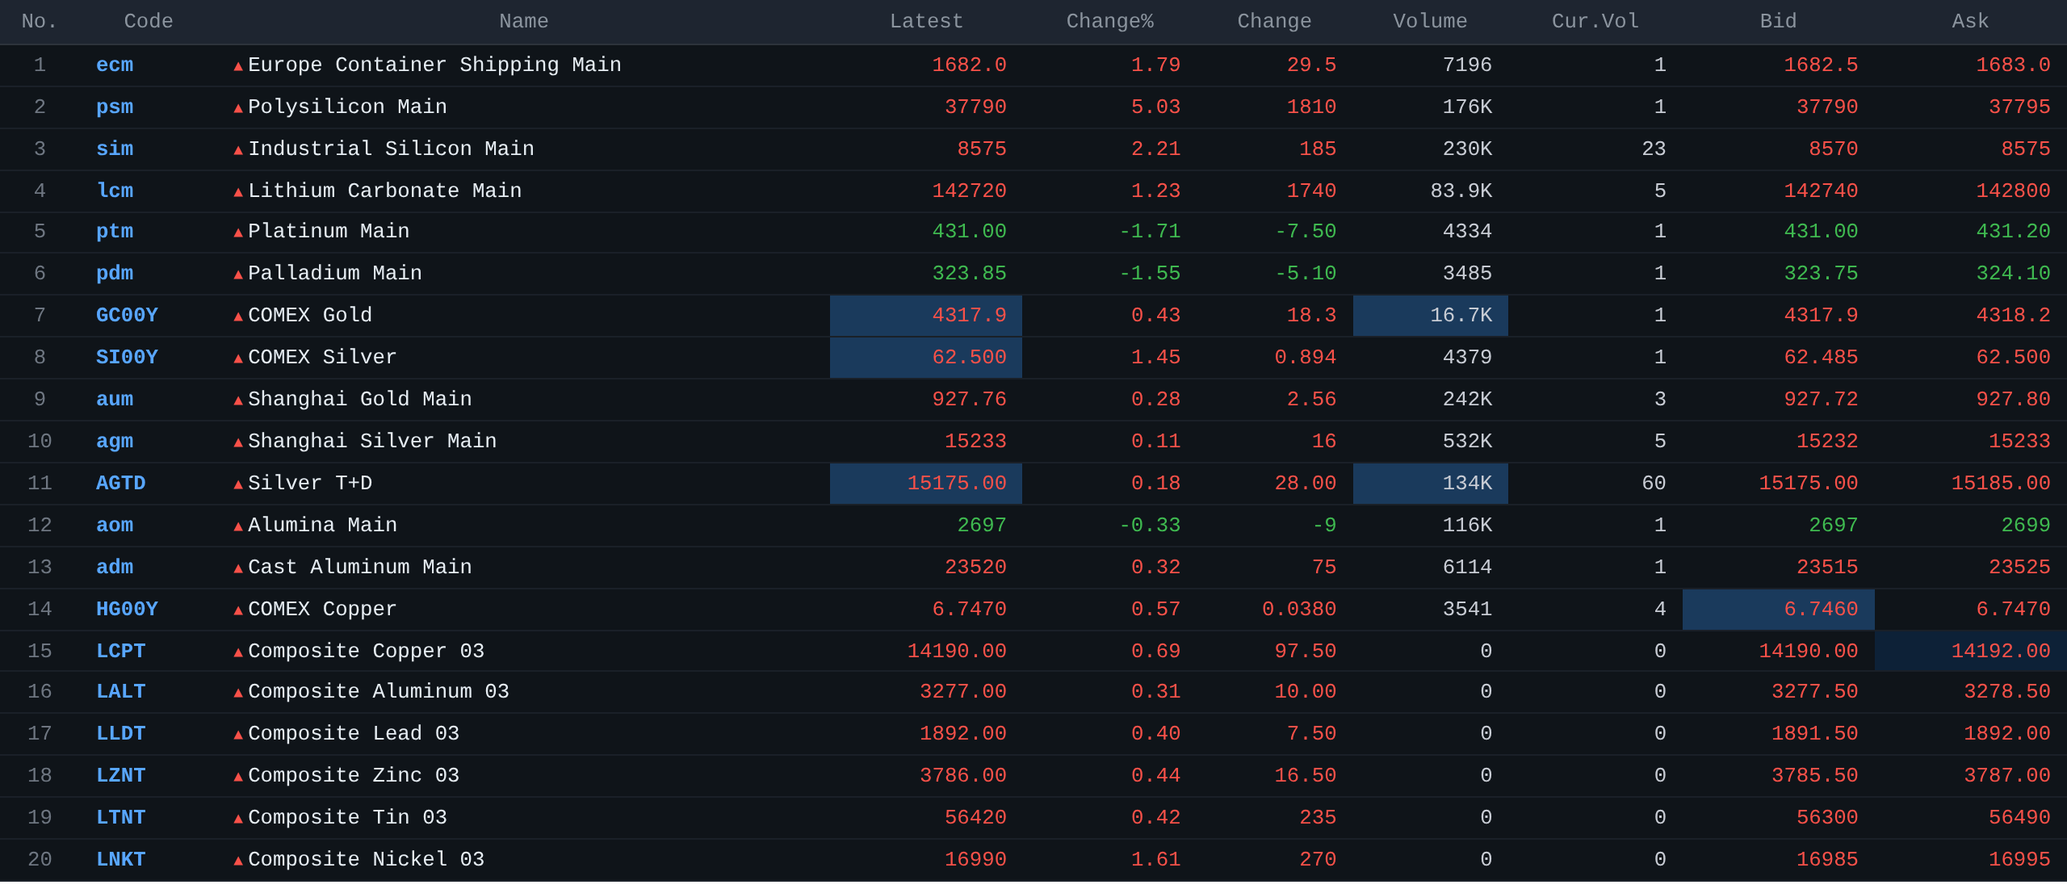Select the Composite Copper 03 name
Viewport: 2067px width, 893px height.
[366, 652]
